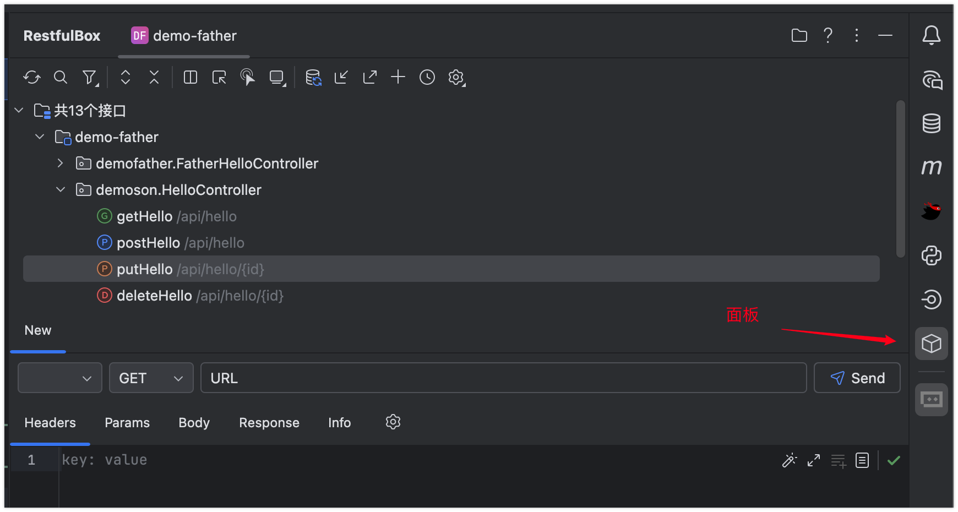958x512 pixels.
Task: Open Maven sidebar icon
Action: click(932, 167)
